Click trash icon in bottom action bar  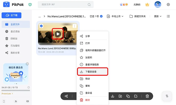coord(147,96)
